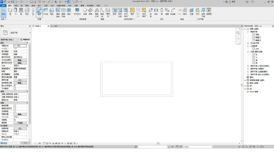
Task: Switch to the {3D} view tab
Action: (56, 26)
